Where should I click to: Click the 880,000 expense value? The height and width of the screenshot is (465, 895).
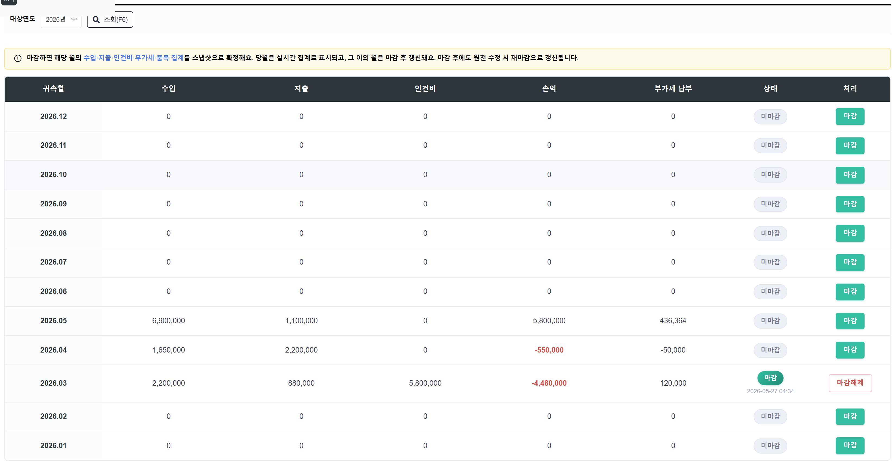301,384
